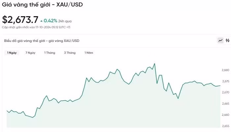Click the 2,660 price axis label

pyautogui.click(x=225, y=115)
